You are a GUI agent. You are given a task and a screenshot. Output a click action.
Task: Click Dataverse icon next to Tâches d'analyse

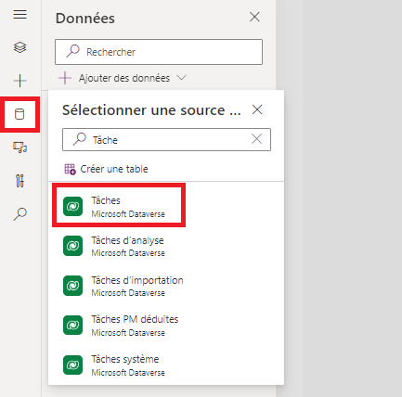[x=72, y=246]
